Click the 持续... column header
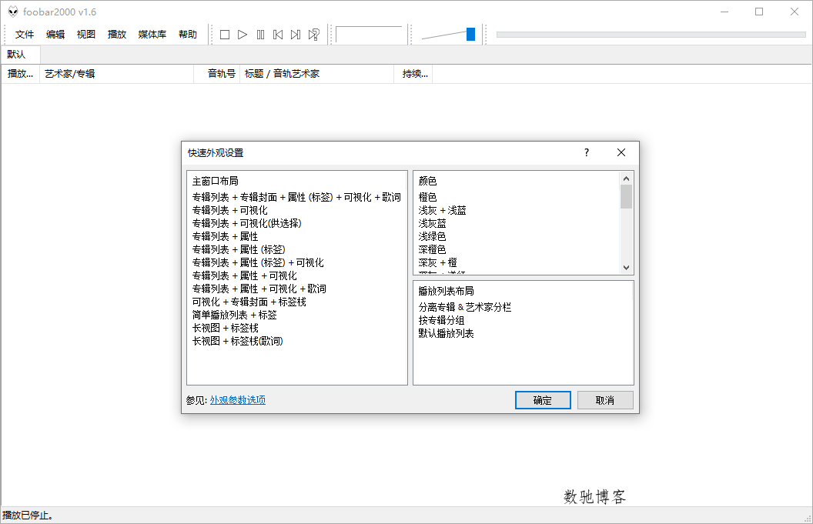813x524 pixels. click(x=413, y=74)
